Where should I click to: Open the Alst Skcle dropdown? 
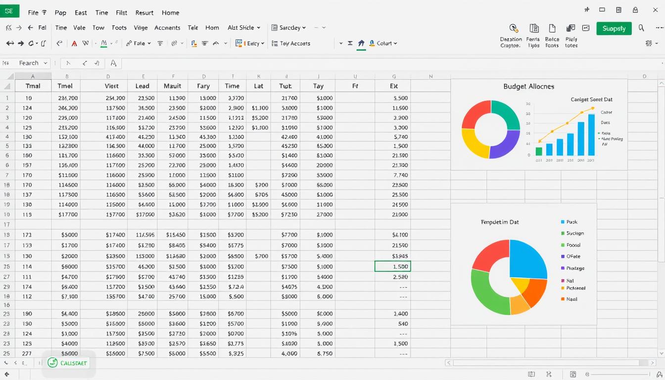pyautogui.click(x=244, y=28)
